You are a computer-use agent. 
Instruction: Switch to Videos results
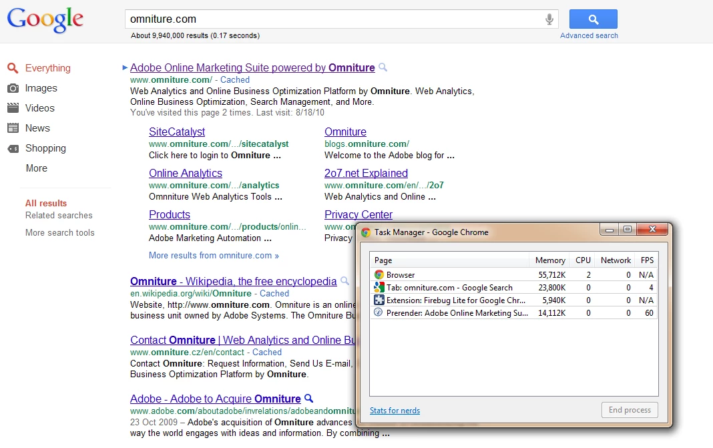(39, 108)
